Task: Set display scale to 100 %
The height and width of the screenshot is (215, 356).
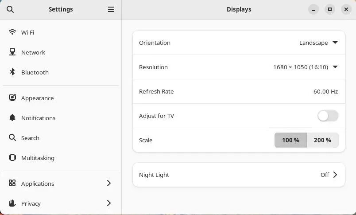Action: click(290, 140)
